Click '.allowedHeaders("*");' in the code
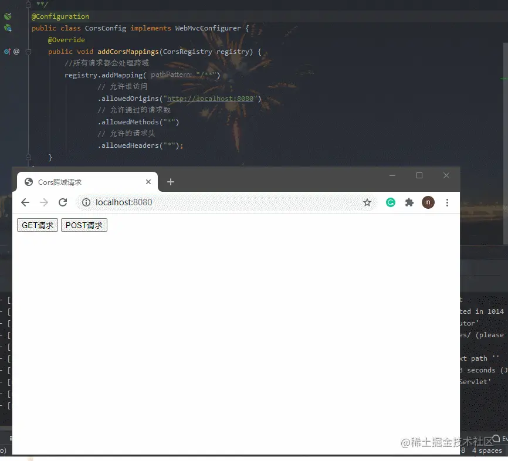The width and height of the screenshot is (508, 461). click(140, 145)
